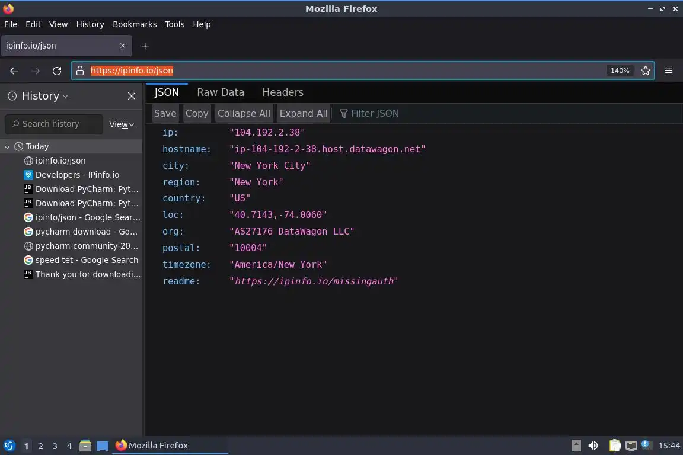The image size is (683, 455).
Task: Click the update notification tray icon
Action: pyautogui.click(x=646, y=444)
